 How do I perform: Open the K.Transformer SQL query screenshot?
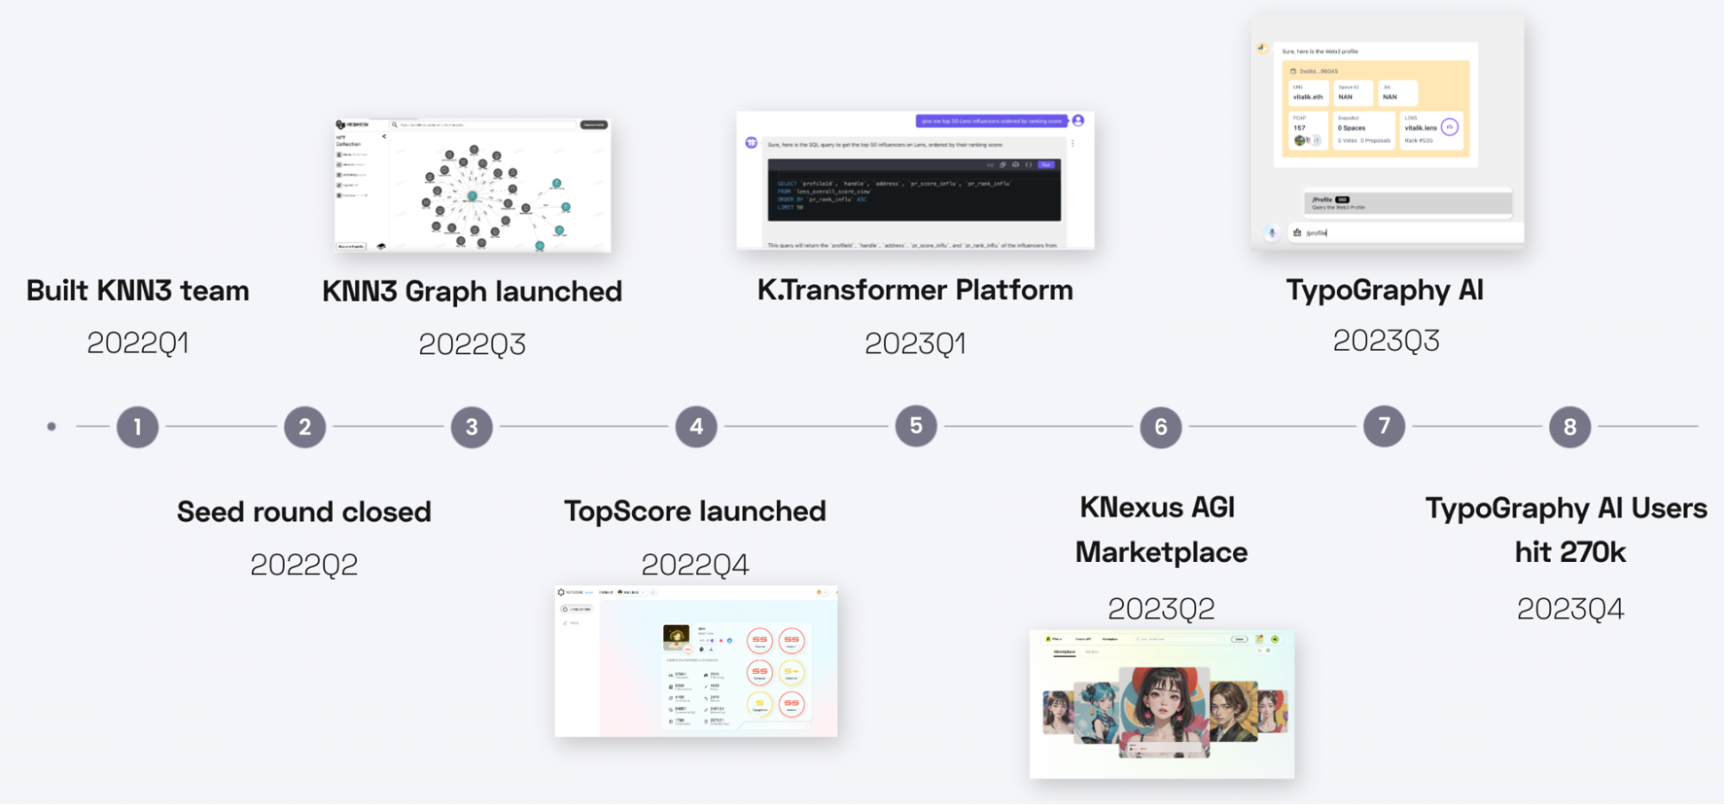coord(915,180)
